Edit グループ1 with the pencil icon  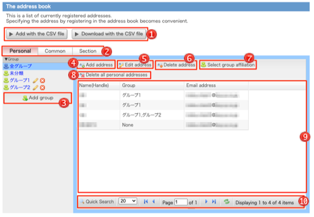(36, 81)
